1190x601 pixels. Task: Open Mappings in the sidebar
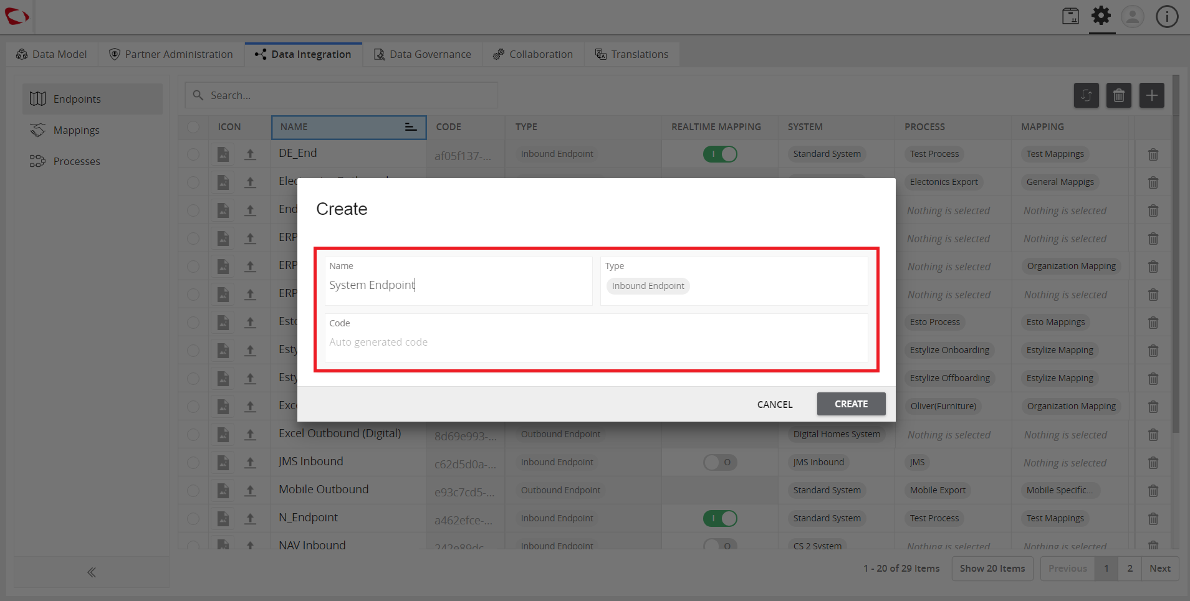92,130
